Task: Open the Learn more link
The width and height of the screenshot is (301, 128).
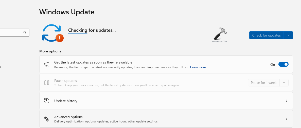Action: 198,67
